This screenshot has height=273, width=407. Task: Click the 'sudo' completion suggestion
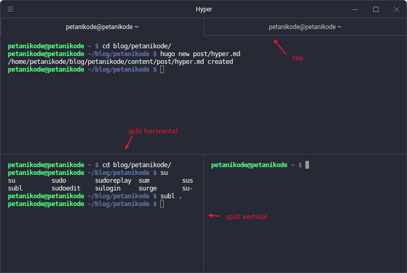point(59,181)
